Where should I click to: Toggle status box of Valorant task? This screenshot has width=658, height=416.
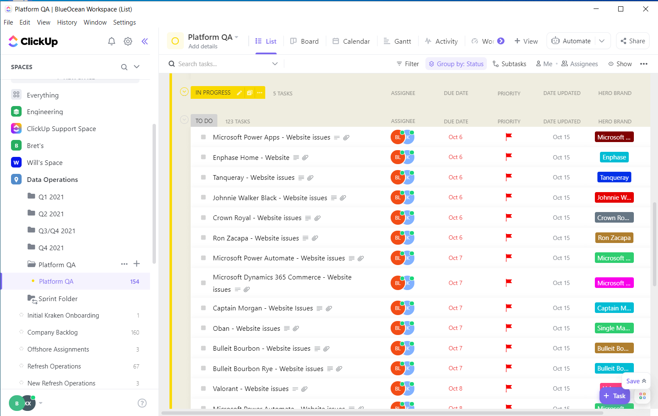[x=203, y=388]
